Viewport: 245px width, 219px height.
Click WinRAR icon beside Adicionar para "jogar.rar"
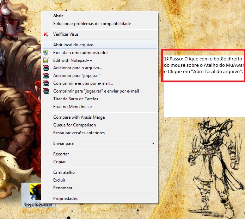[x=46, y=76]
